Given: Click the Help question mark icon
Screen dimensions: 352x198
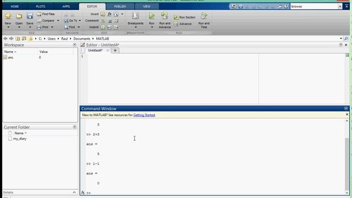Looking at the screenshot, I should point(286,6).
